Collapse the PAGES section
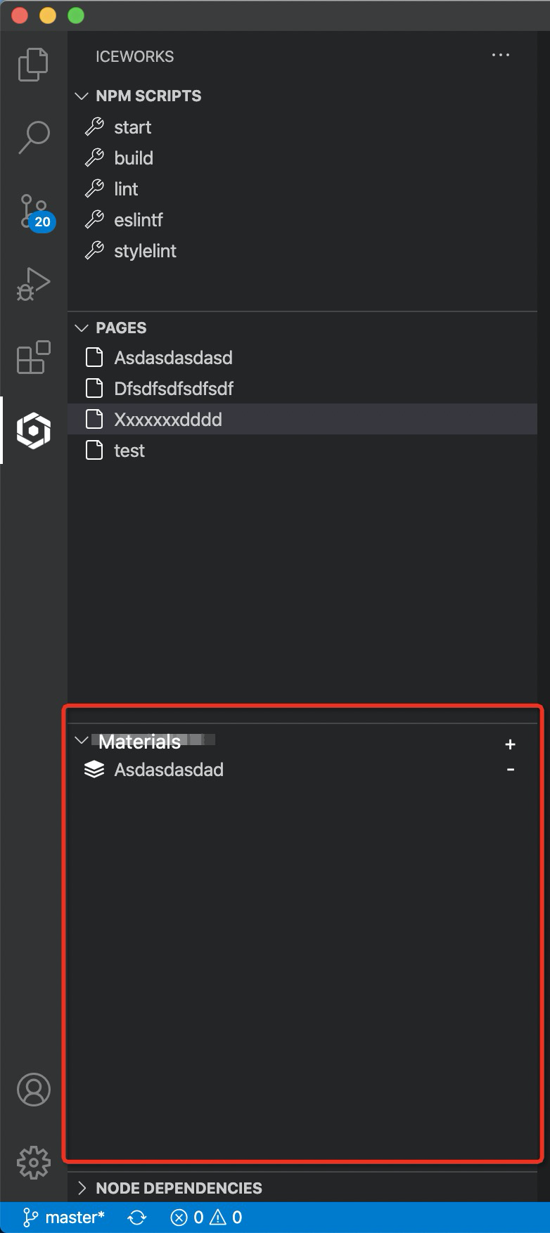This screenshot has width=550, height=1233. (81, 328)
